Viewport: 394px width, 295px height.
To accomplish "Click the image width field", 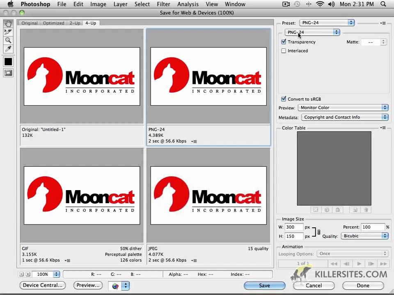I will (294, 227).
